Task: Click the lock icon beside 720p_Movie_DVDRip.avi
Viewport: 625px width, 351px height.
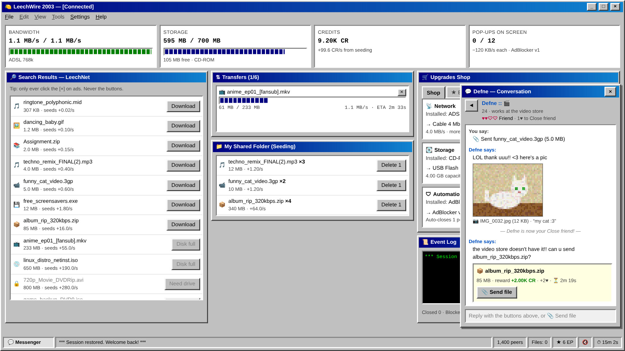Action: [x=17, y=284]
